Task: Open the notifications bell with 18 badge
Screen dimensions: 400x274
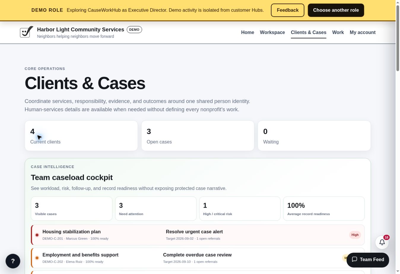Action: 382,242
